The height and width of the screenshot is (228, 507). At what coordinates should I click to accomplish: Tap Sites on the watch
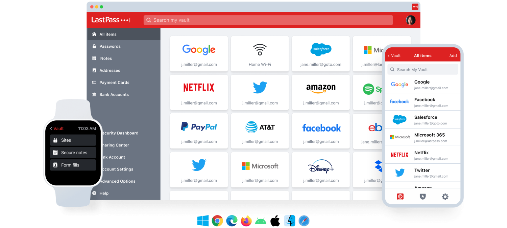tap(73, 140)
